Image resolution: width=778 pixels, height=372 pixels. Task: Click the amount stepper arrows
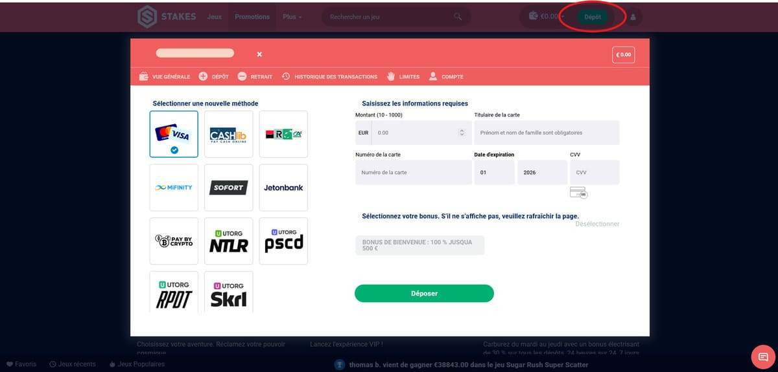click(x=462, y=133)
